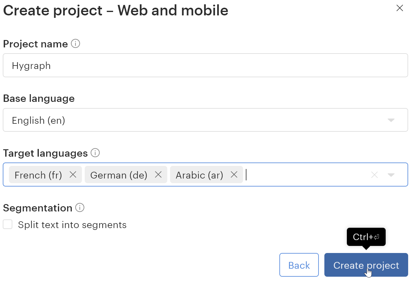This screenshot has height=281, width=410.
Task: Remove the Arabic (ar) language tag
Action: pyautogui.click(x=234, y=175)
